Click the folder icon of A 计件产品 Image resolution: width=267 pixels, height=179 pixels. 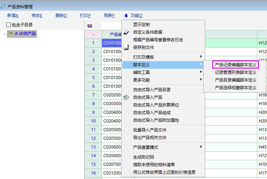[x=10, y=34]
